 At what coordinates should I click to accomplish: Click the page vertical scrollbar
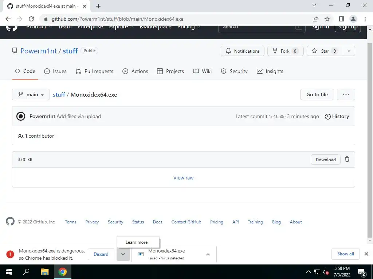click(370, 140)
